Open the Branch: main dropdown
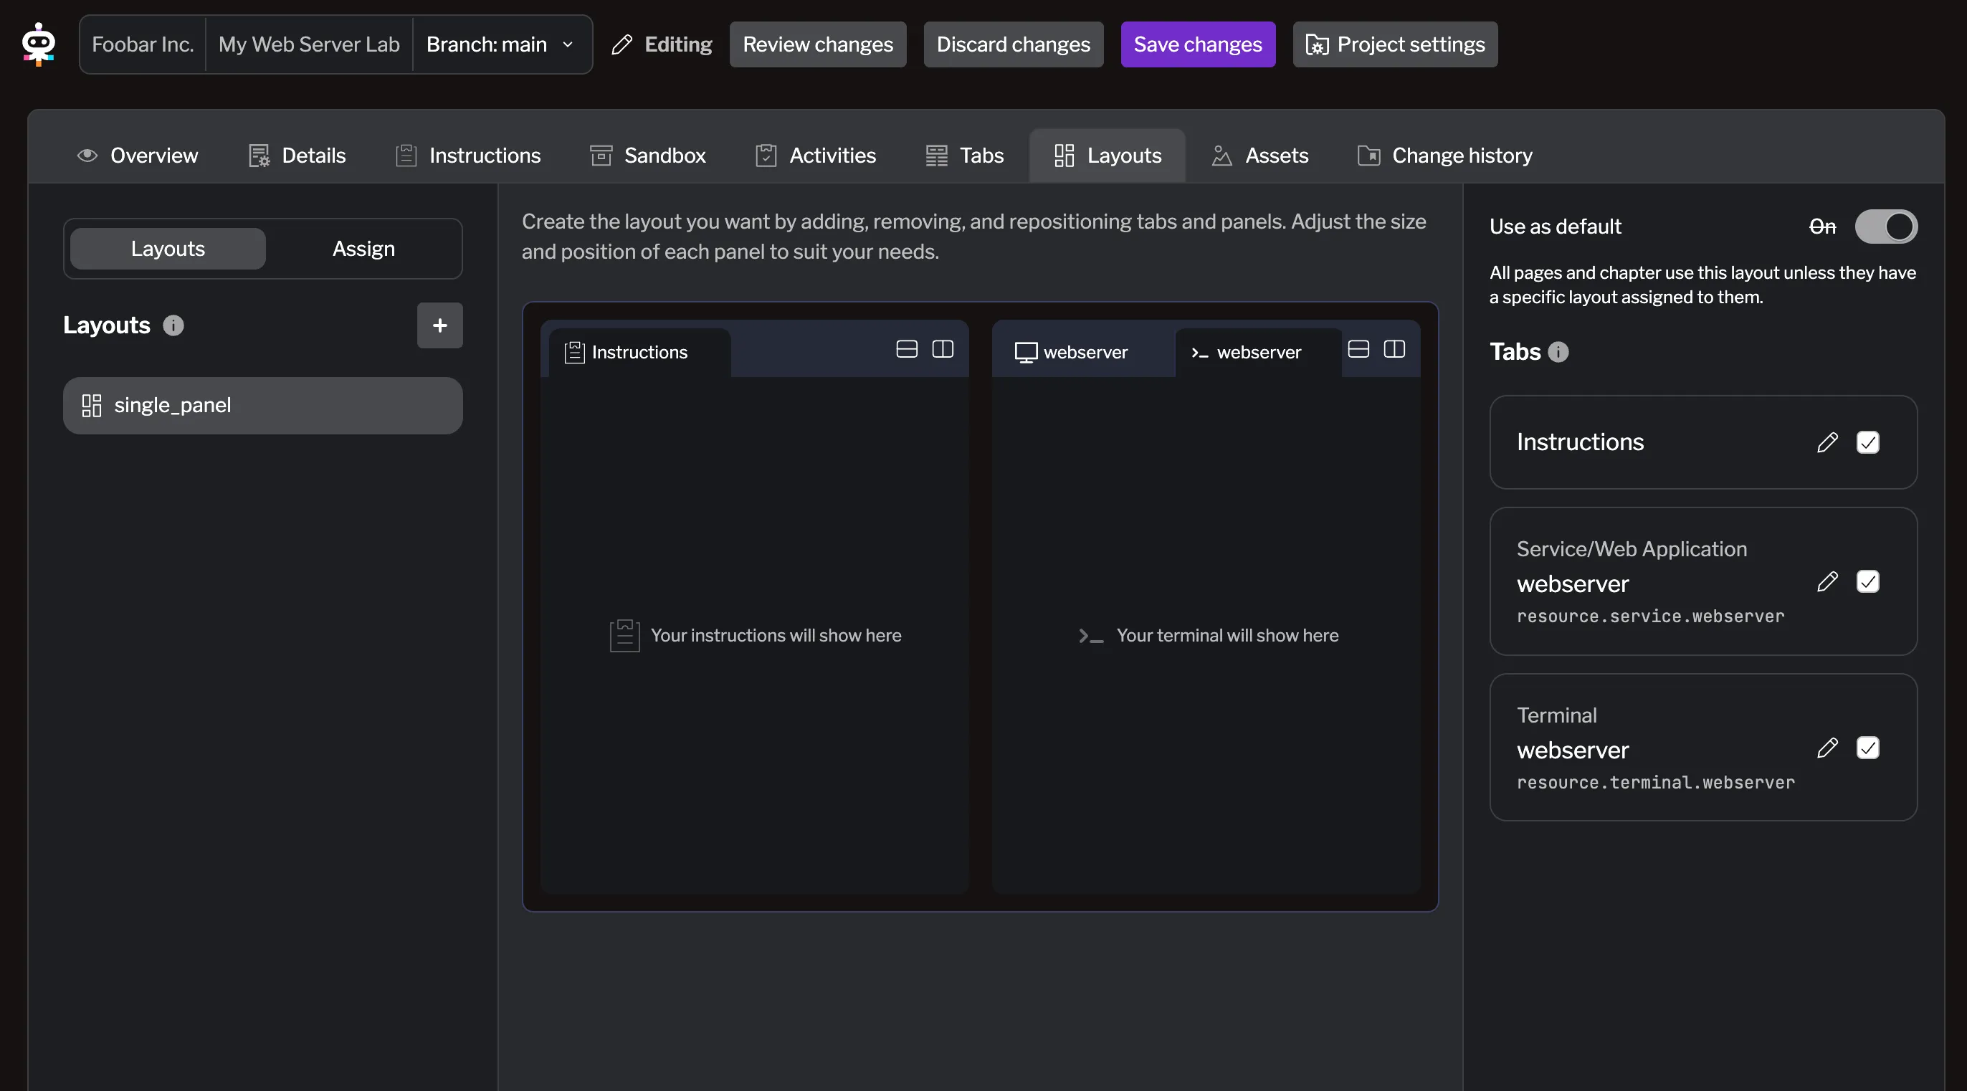 click(x=500, y=44)
